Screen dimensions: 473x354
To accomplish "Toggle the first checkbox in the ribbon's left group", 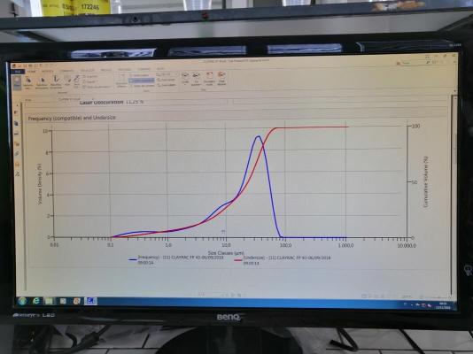I will [84, 77].
